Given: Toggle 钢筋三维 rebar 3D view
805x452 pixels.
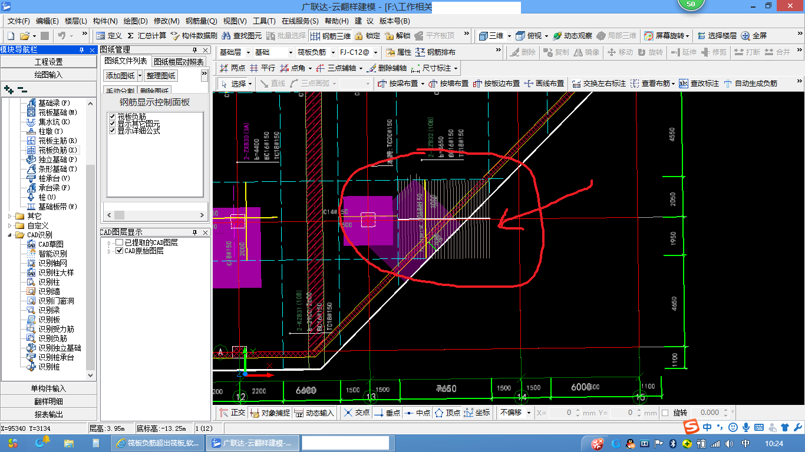Looking at the screenshot, I should (x=331, y=36).
